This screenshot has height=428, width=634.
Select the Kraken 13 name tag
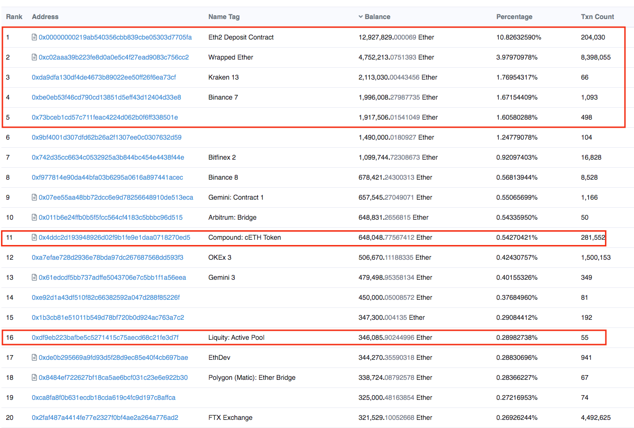(224, 77)
